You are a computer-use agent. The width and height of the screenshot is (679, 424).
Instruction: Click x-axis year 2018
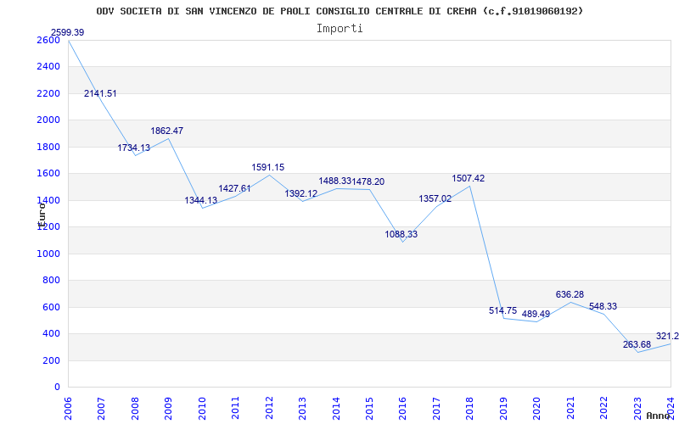tap(470, 408)
